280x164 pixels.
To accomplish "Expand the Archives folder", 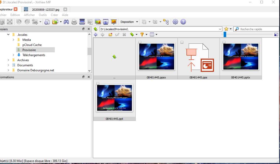I will pyautogui.click(x=8, y=60).
